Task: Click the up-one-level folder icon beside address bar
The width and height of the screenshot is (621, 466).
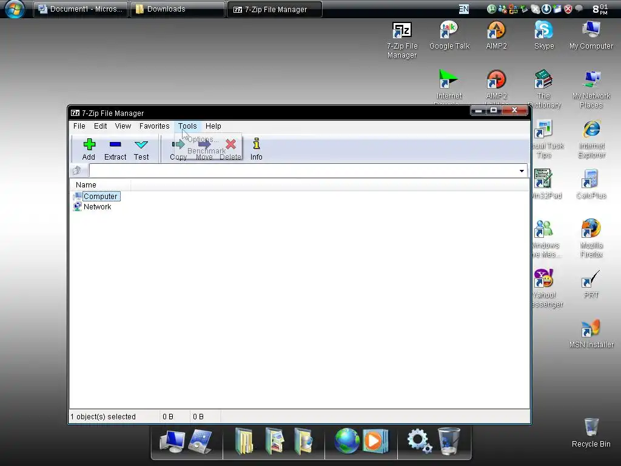Action: point(77,171)
